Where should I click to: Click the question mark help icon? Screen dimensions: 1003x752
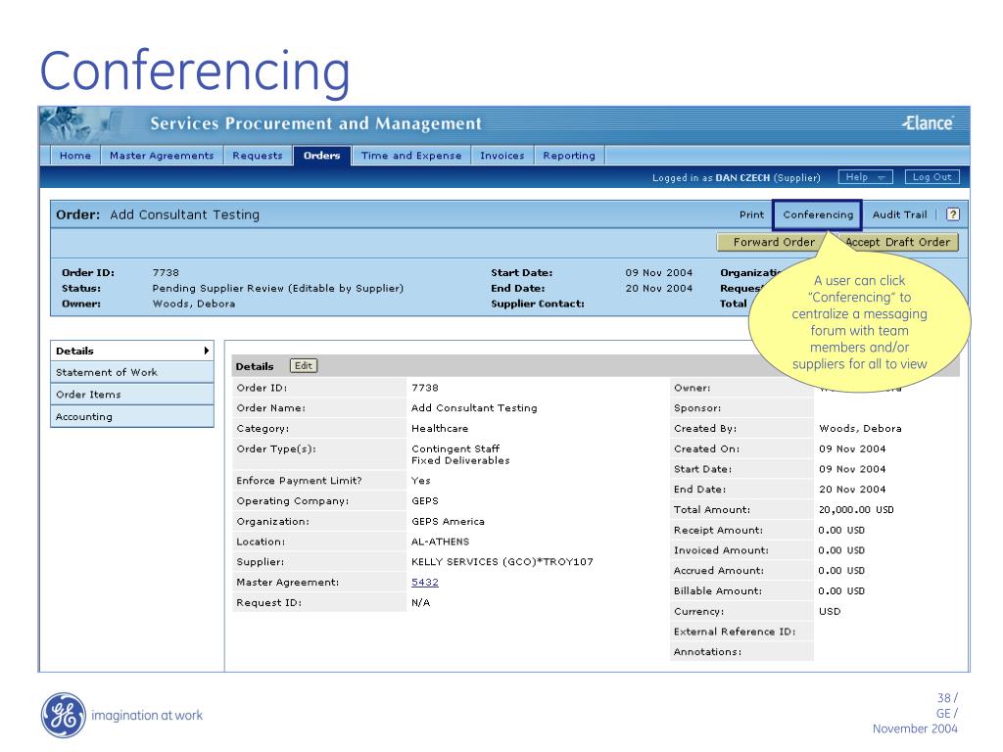pos(952,215)
